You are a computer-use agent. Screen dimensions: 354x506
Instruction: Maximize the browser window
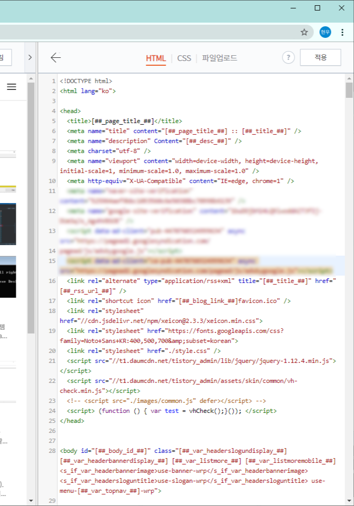pos(317,8)
